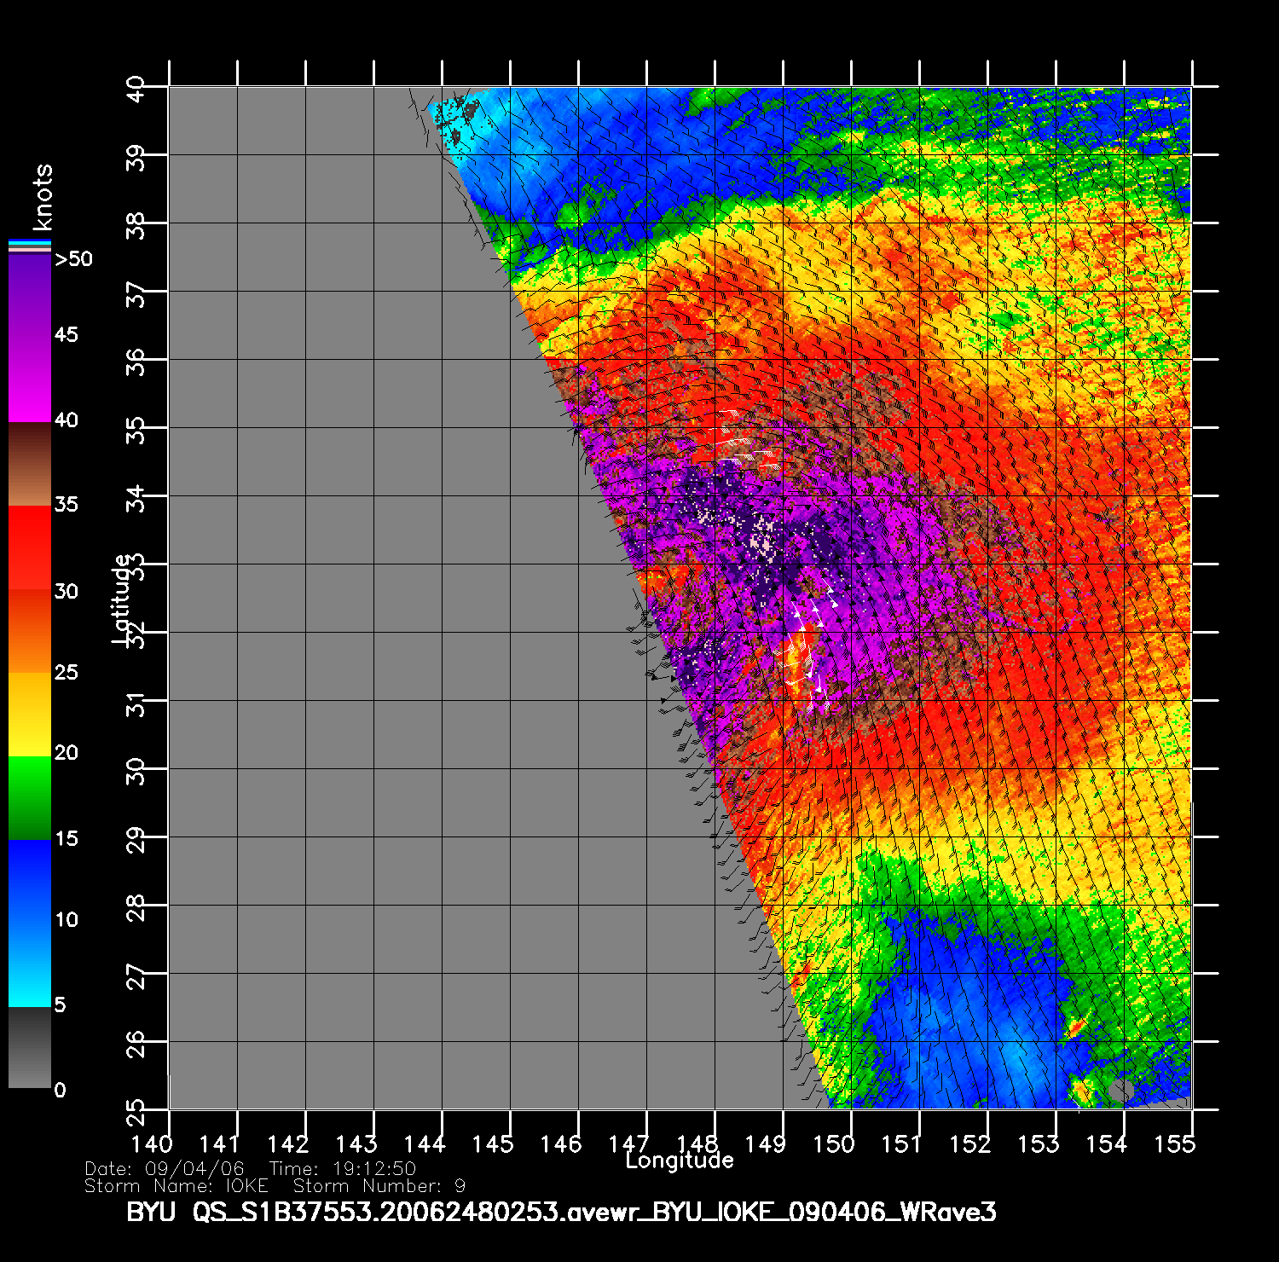Select the yellow 20–25 knot legend band
The width and height of the screenshot is (1279, 1262).
point(30,715)
